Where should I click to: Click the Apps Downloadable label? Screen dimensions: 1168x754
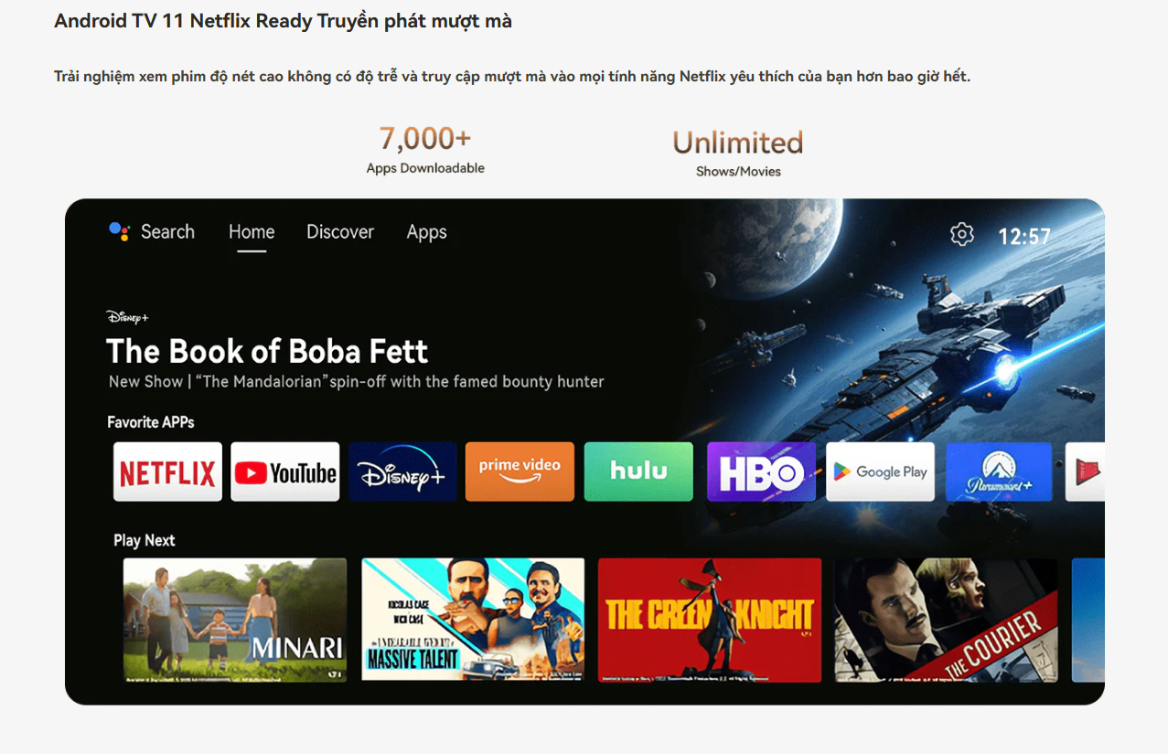pyautogui.click(x=425, y=168)
